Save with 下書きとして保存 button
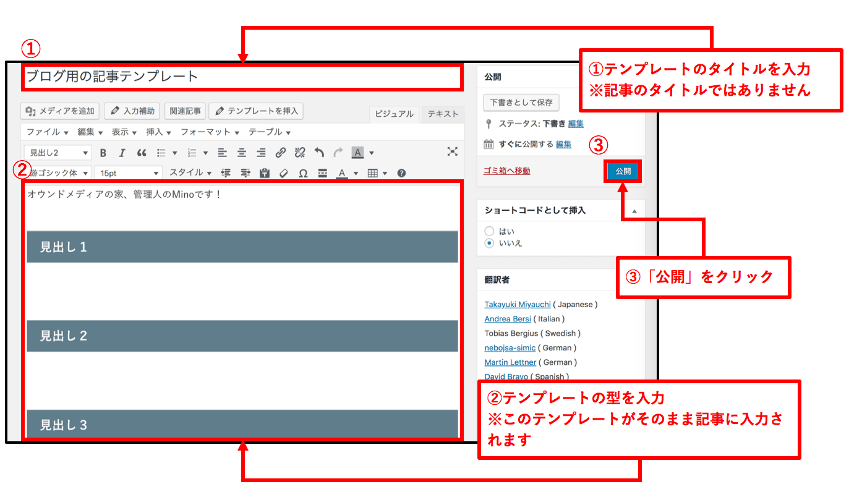 click(x=521, y=102)
